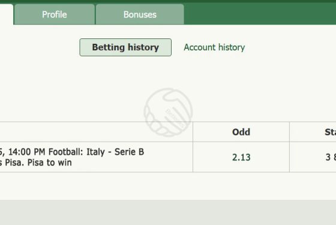336x225 pixels.
Task: Click the blank space left of Betting history
Action: pyautogui.click(x=40, y=47)
